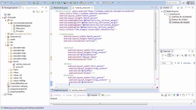Minimize the editor area
Viewport: 196px width, 110px height.
point(152,7)
